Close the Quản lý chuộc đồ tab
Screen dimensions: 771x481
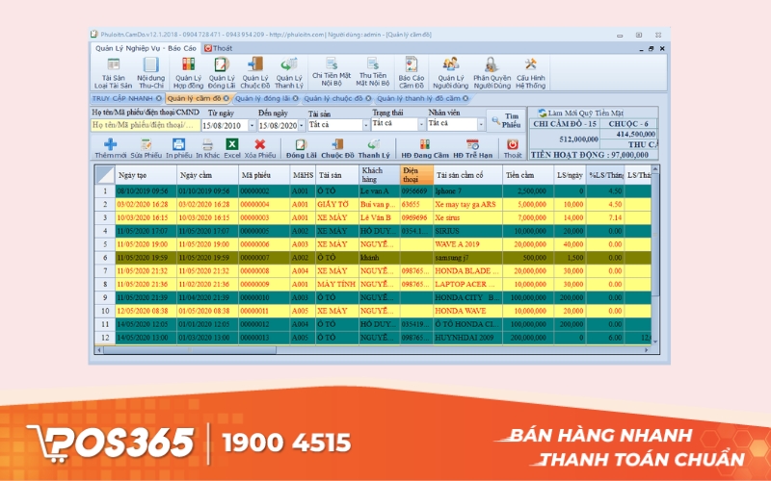click(x=367, y=98)
